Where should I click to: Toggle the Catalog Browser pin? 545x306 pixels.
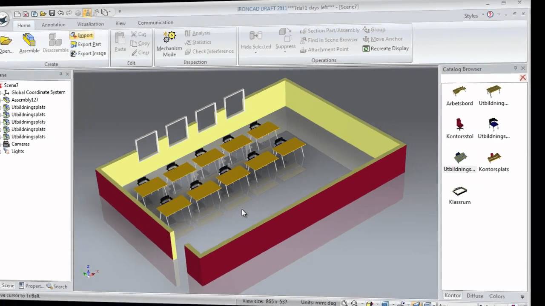tap(515, 68)
